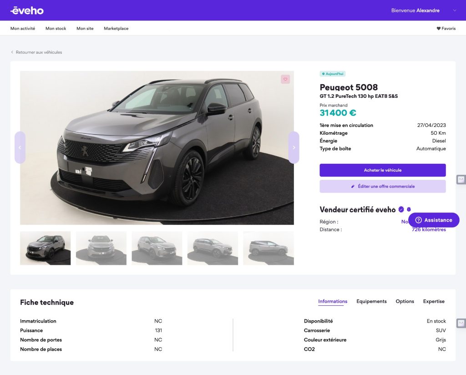Screen dimensions: 466x375
Task: Click the 50 Km mileage value
Action: click(x=438, y=133)
